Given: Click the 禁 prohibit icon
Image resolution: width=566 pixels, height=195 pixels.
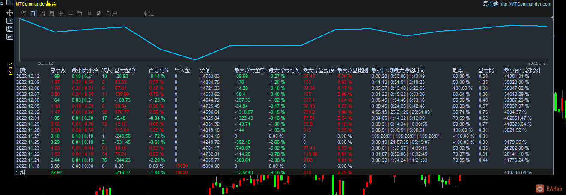Looking at the screenshot, I should [10, 29].
